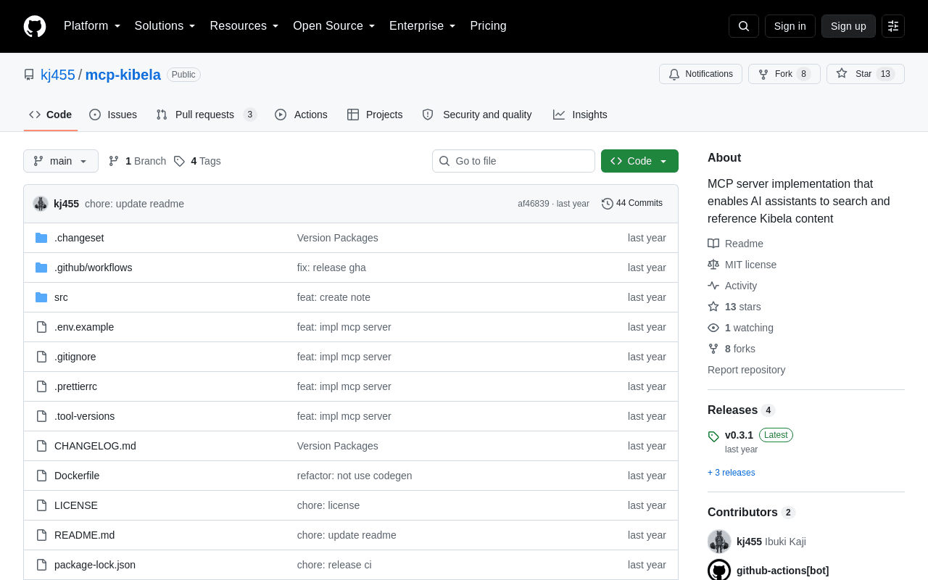Viewport: 928px width, 580px height.
Task: Open commit message 'refactor: not use codegen'
Action: coord(355,476)
